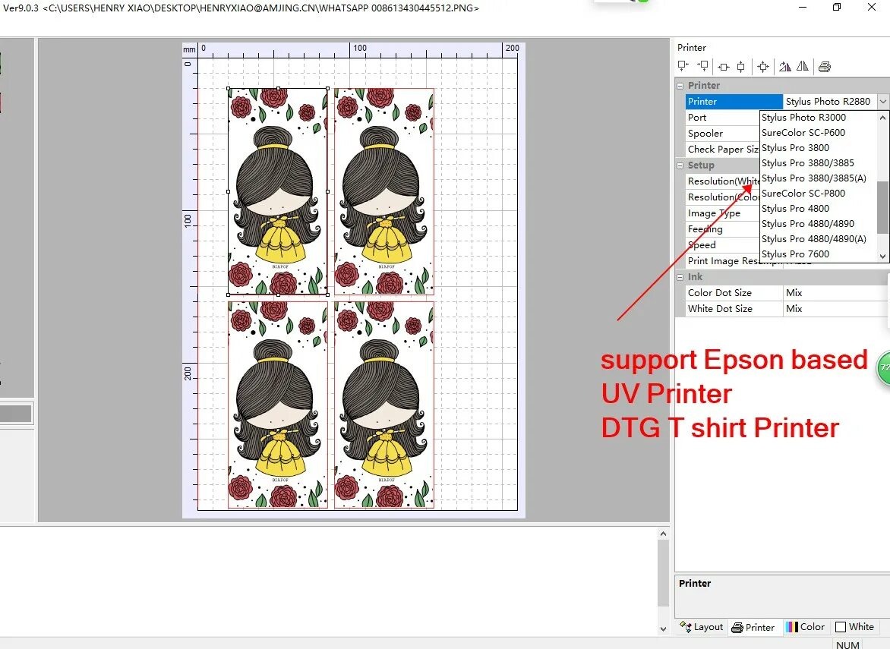Select the bottom-left girl image on canvas
Screen dimensions: 890x649
coord(278,405)
